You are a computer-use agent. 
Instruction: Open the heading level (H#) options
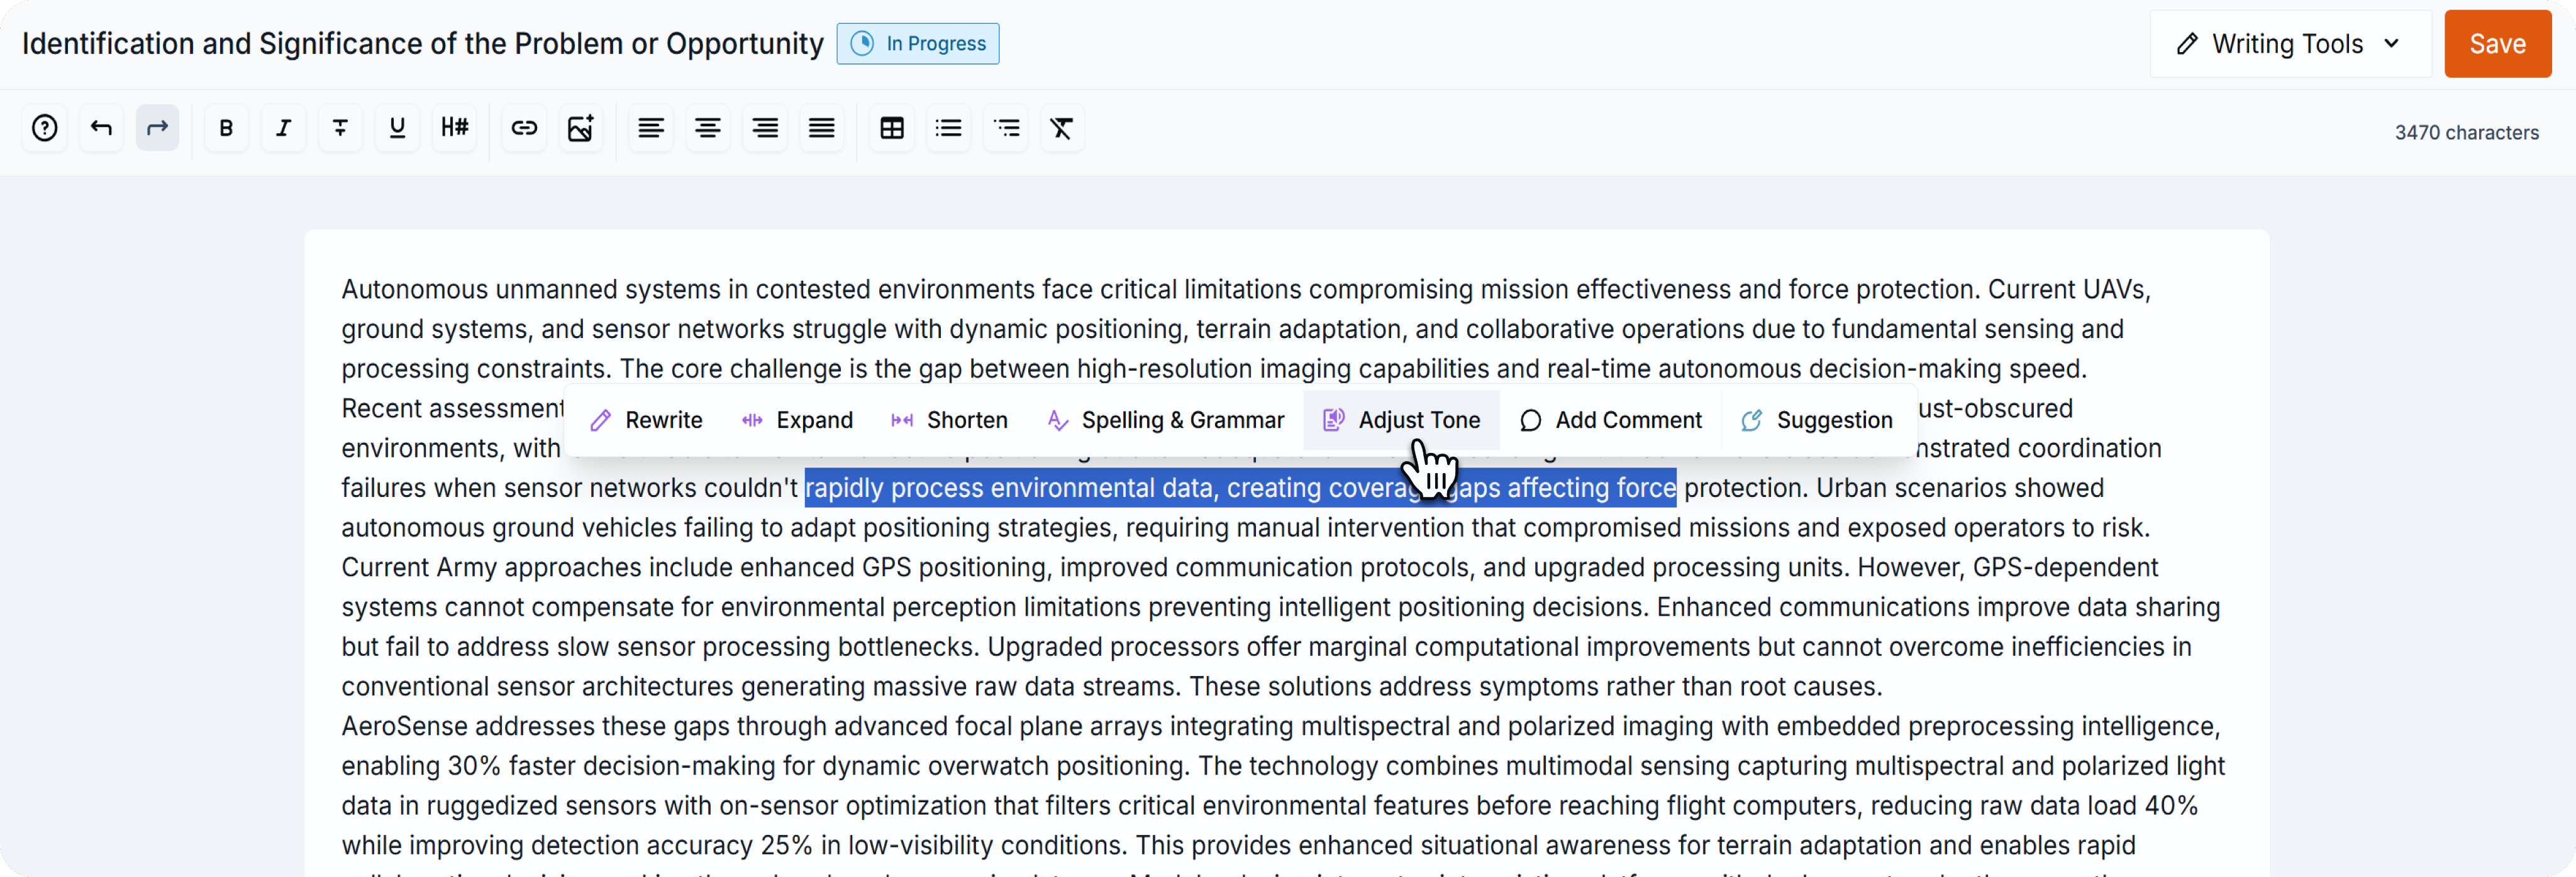(x=454, y=128)
